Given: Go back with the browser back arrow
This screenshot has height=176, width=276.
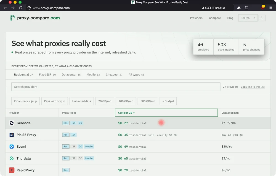Looking at the screenshot, I should point(5,8).
